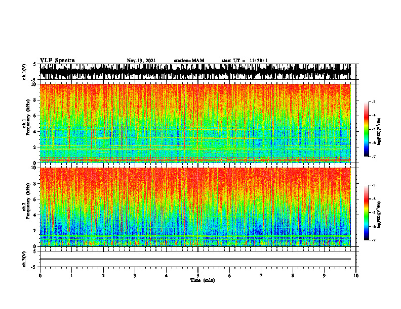The image size is (401, 309).
Task: Click time axis tick label "1"
Action: pos(71,276)
